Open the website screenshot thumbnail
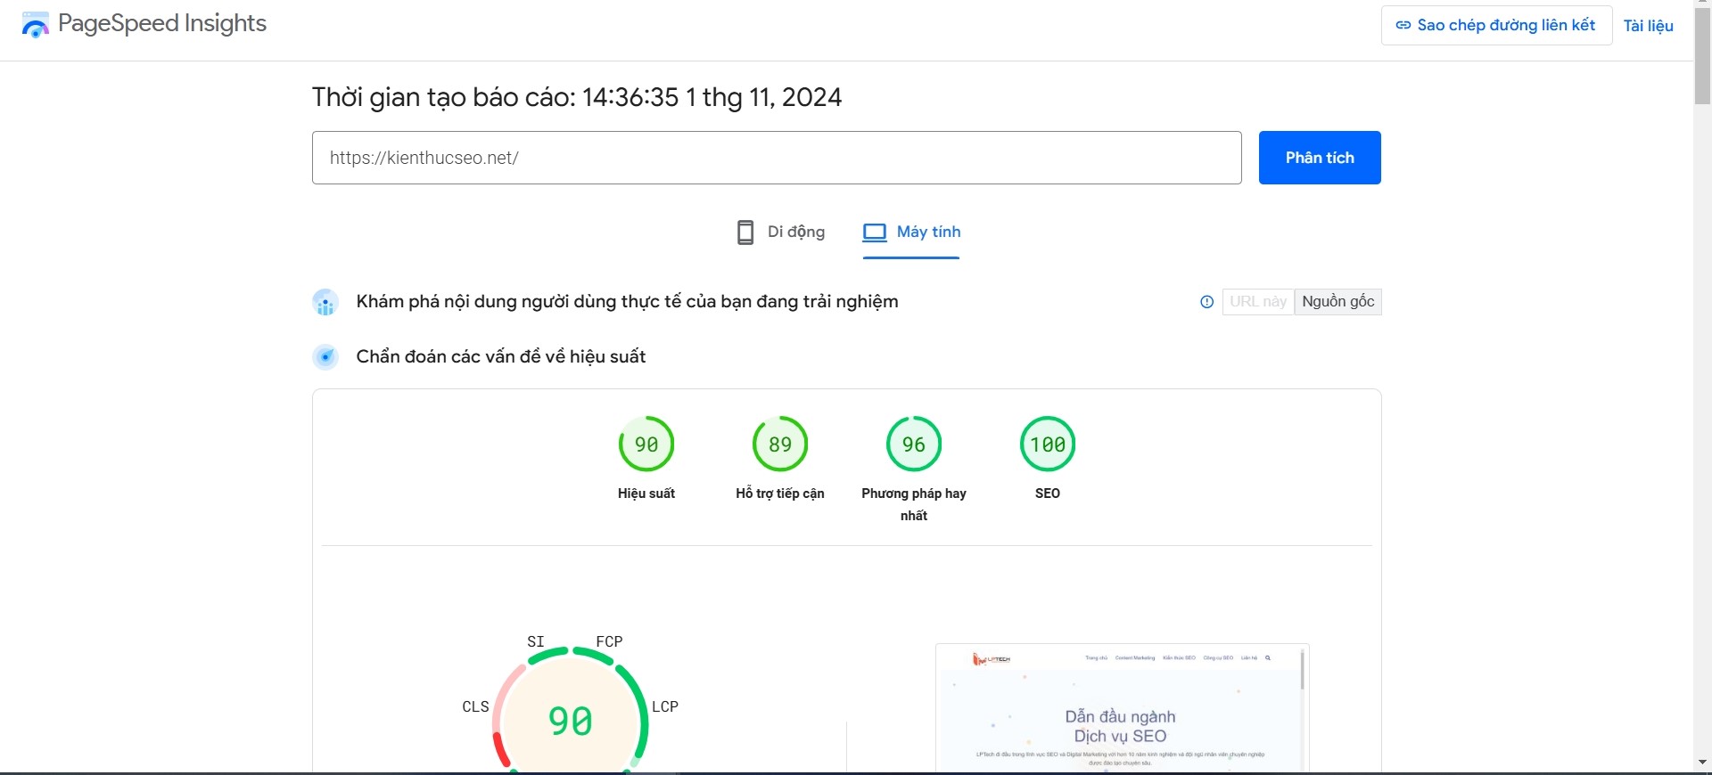 point(1123,708)
